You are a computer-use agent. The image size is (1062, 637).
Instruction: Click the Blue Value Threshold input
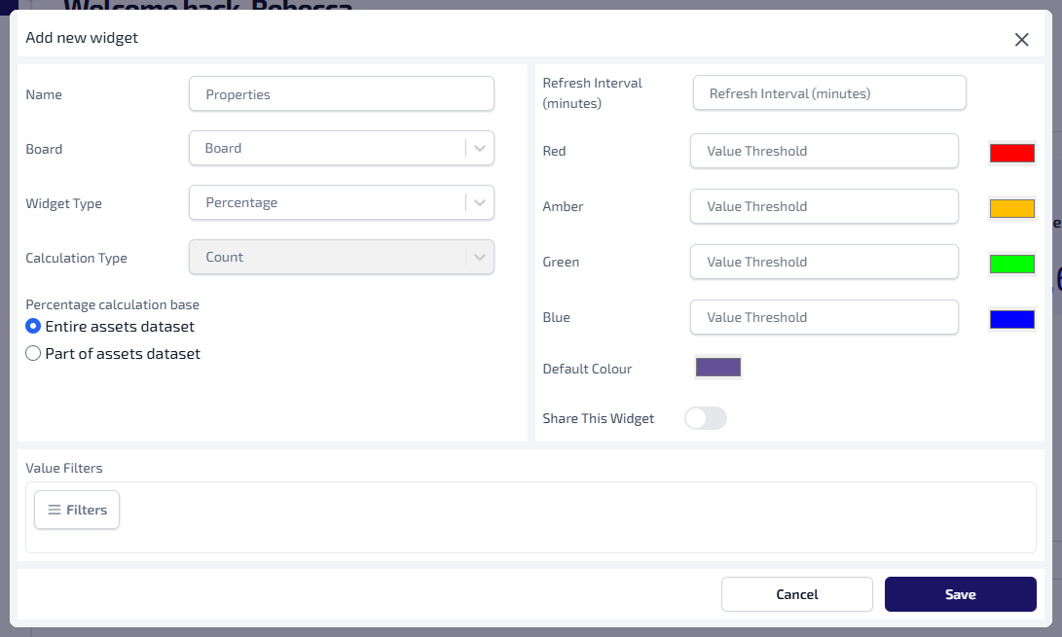click(824, 317)
